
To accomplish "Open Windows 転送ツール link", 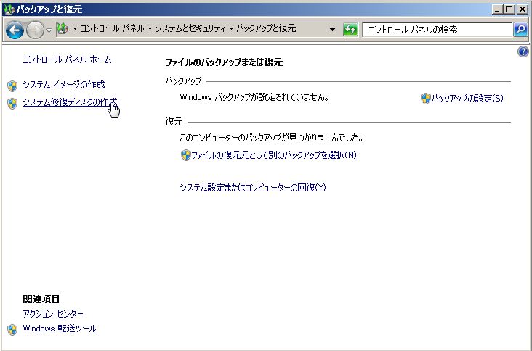I will tap(60, 329).
